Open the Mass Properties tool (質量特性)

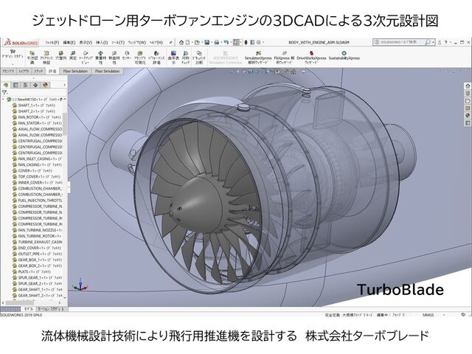coord(100,56)
